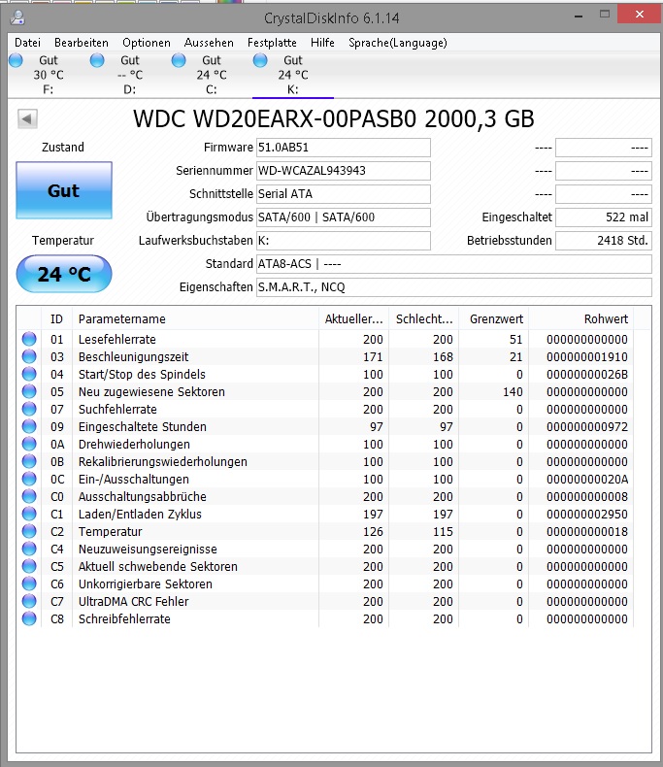Image resolution: width=663 pixels, height=767 pixels.
Task: Click status orb of Schreibfehlerrate row
Action: tap(29, 618)
